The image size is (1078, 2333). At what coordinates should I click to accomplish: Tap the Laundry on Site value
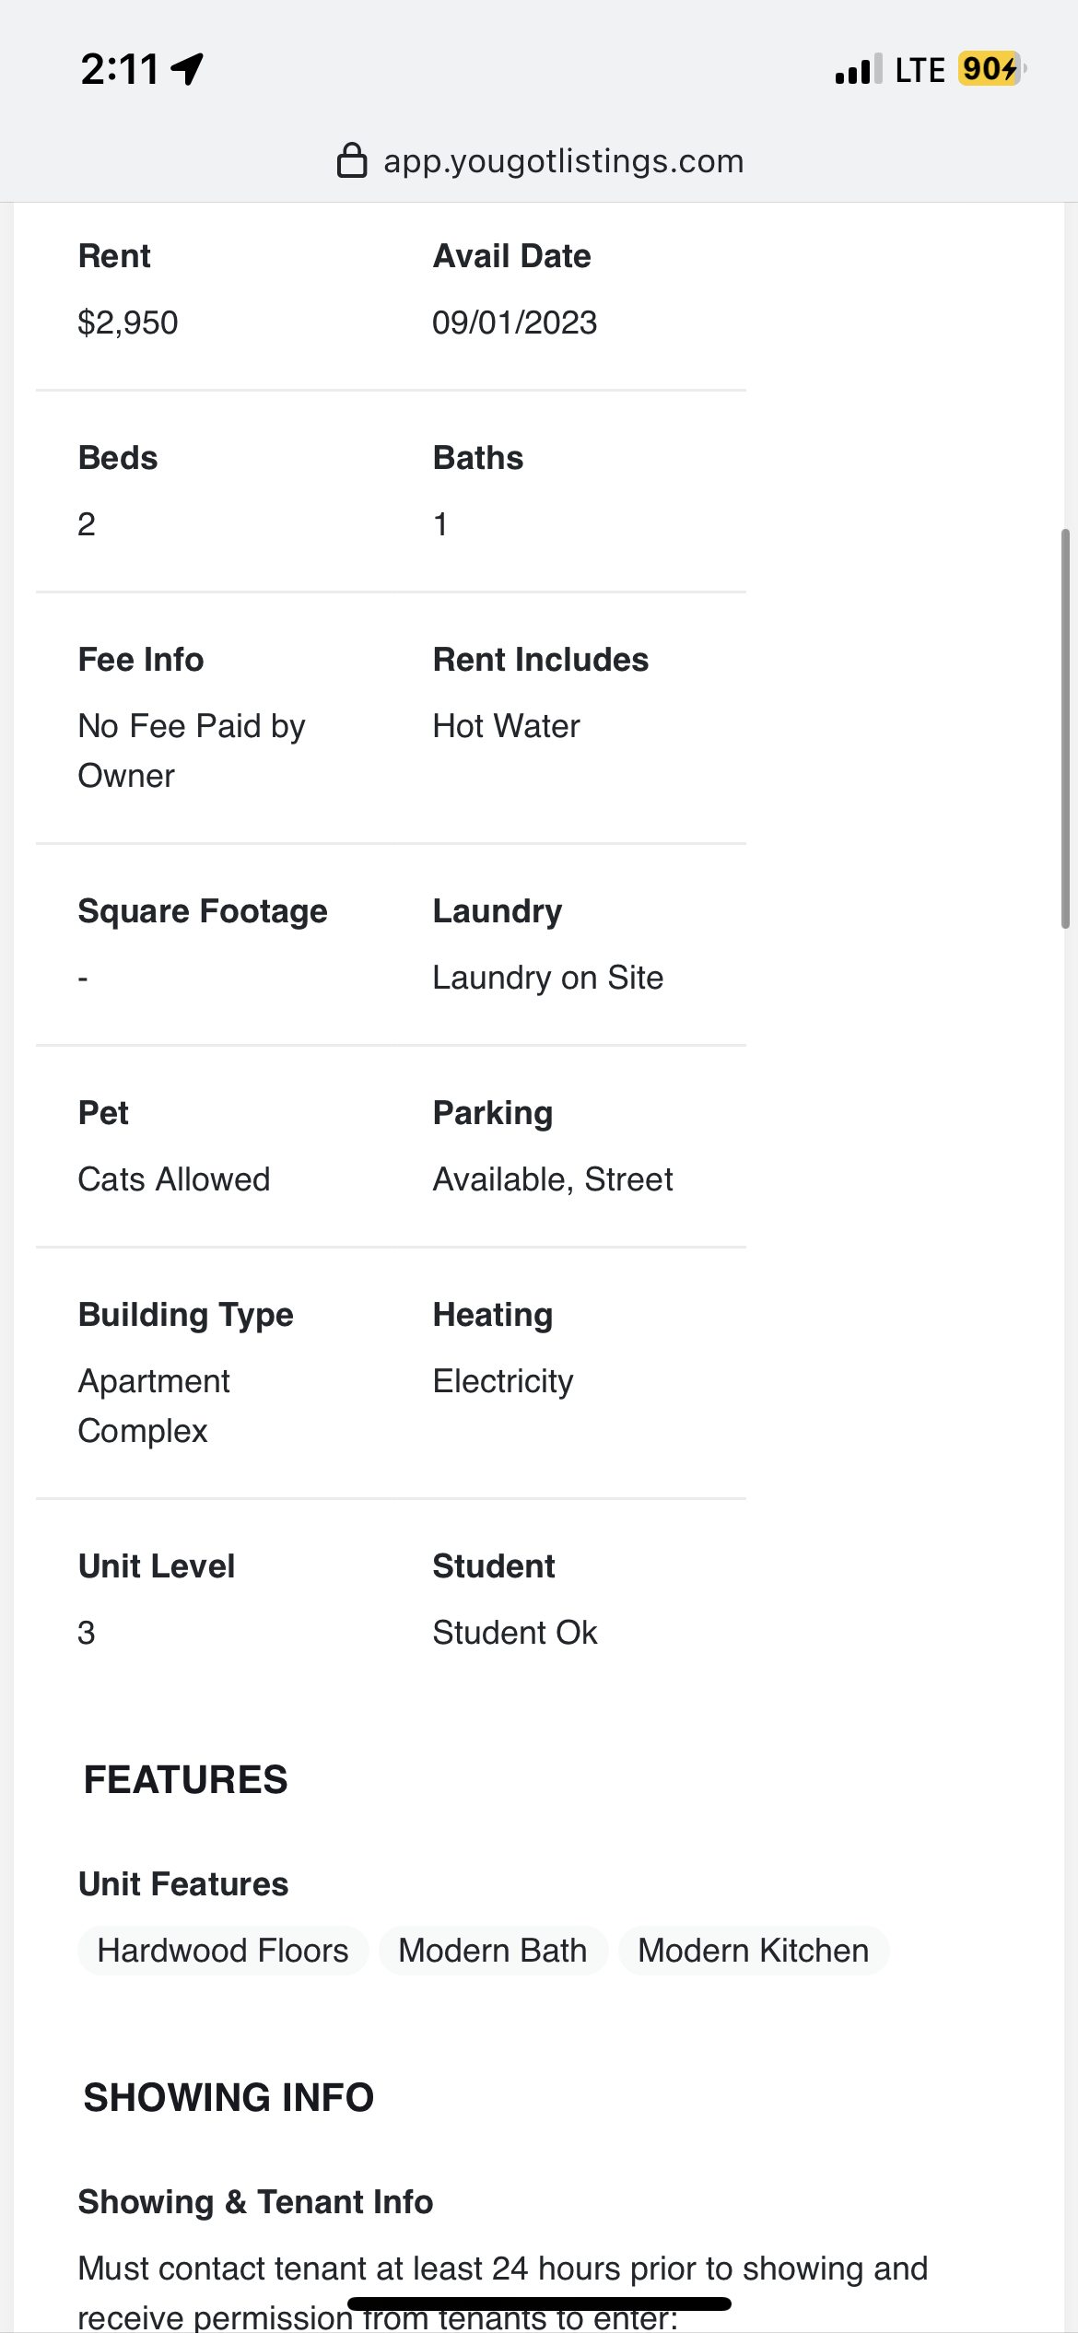tap(548, 978)
